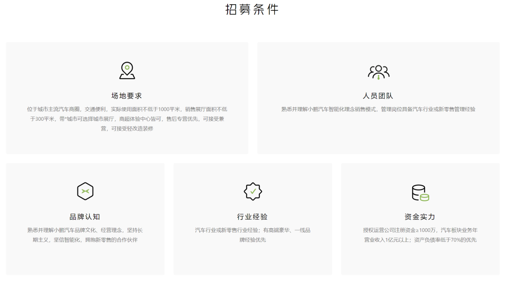510x281 pixels.
Task: Select the 人员团队 card title
Action: tap(378, 96)
